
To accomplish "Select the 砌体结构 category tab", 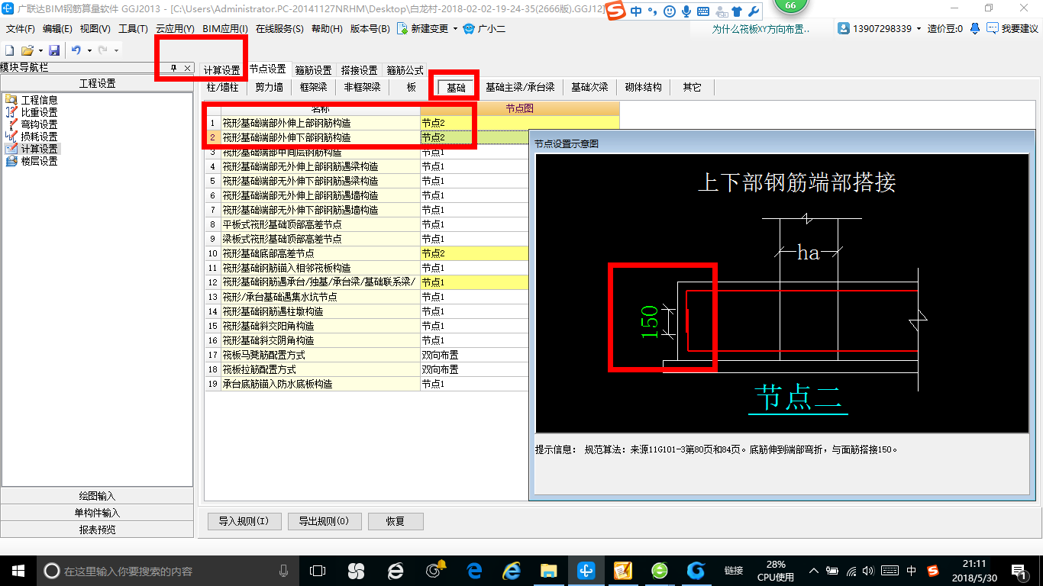I will (643, 87).
